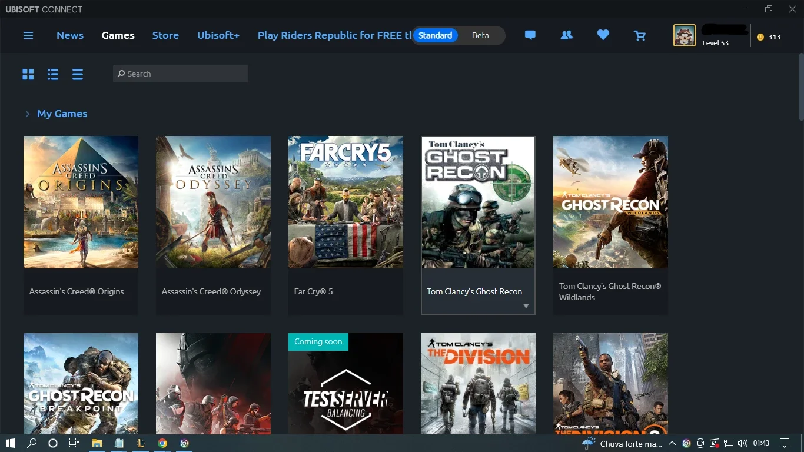Viewport: 804px width, 452px height.
Task: Open the My Games heading
Action: click(62, 114)
